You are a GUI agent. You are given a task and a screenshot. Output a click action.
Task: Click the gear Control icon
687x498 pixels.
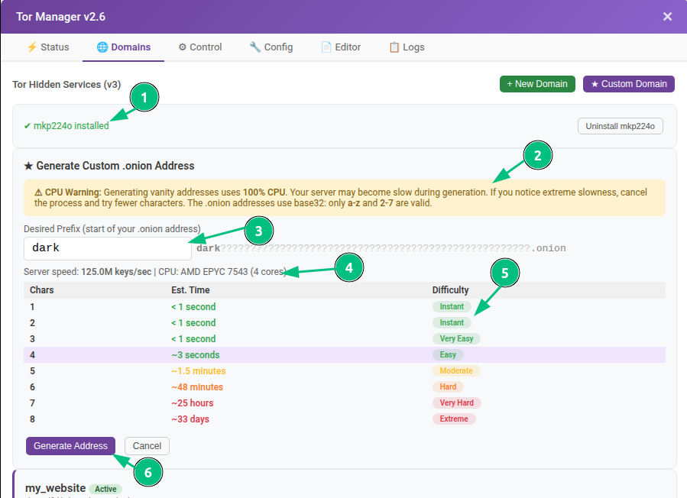(183, 47)
